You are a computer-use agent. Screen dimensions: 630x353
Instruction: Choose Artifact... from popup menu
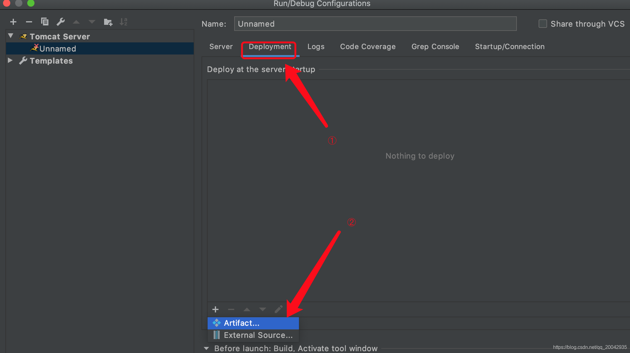(253, 323)
